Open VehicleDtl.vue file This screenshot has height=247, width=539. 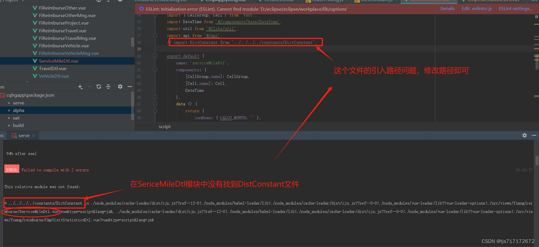point(54,76)
